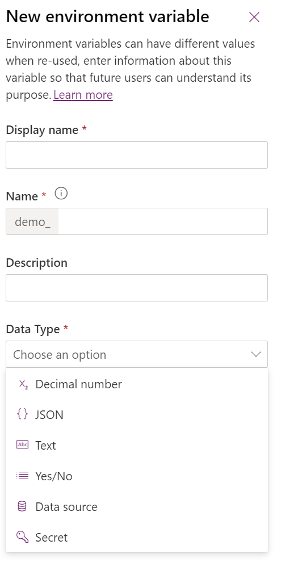
Task: Select JSON data type option
Action: [137, 415]
